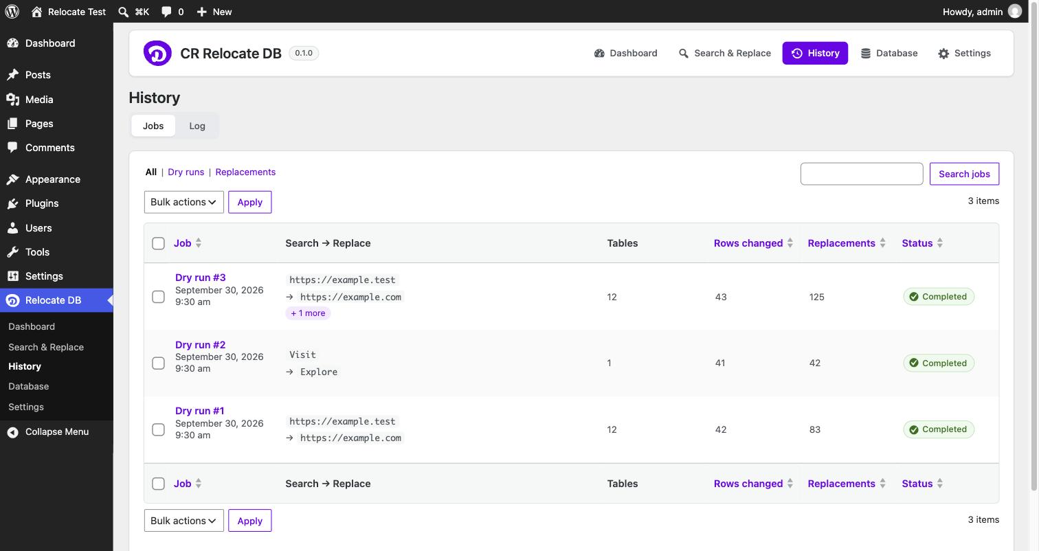The image size is (1039, 551).
Task: Click the Search jobs button
Action: click(x=964, y=174)
